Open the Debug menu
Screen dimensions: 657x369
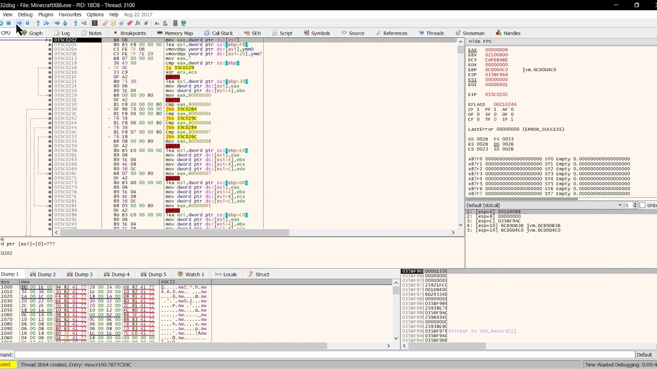(25, 14)
